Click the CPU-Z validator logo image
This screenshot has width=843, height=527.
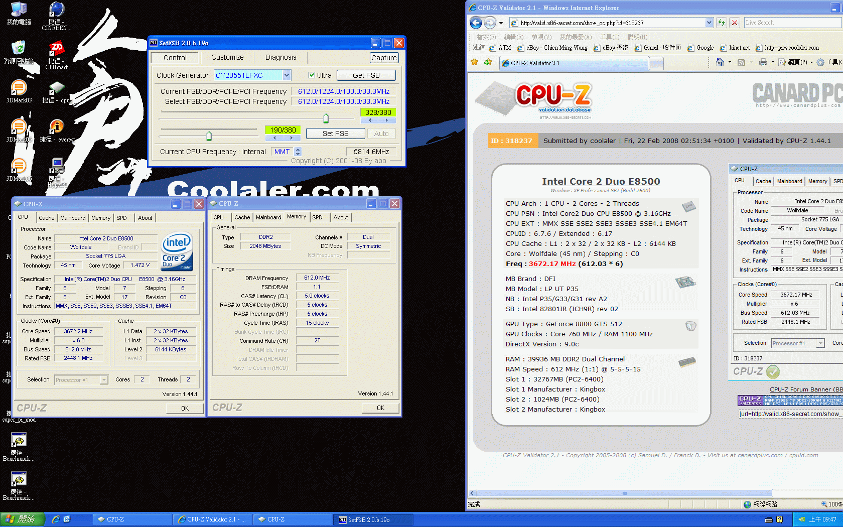click(x=535, y=100)
